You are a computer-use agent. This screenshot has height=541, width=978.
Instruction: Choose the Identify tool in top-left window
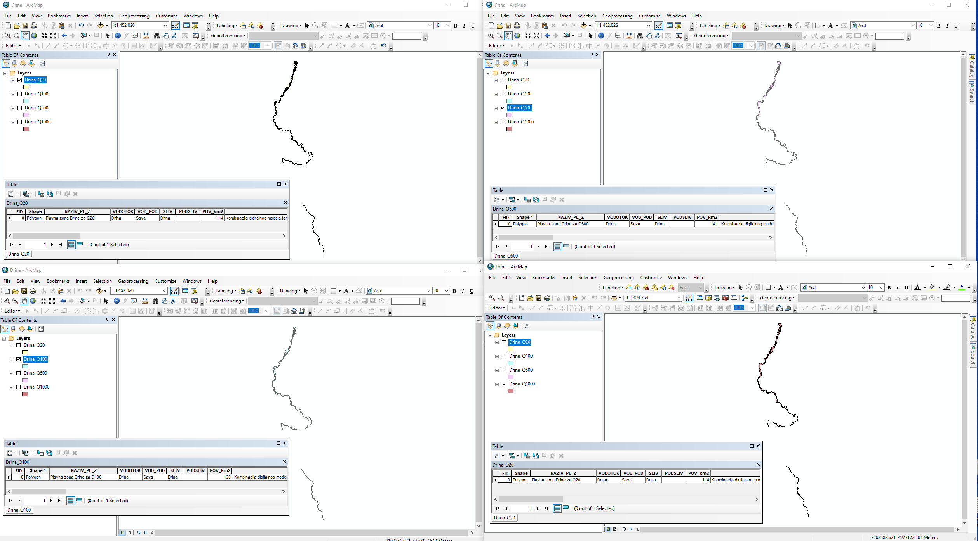click(x=118, y=36)
